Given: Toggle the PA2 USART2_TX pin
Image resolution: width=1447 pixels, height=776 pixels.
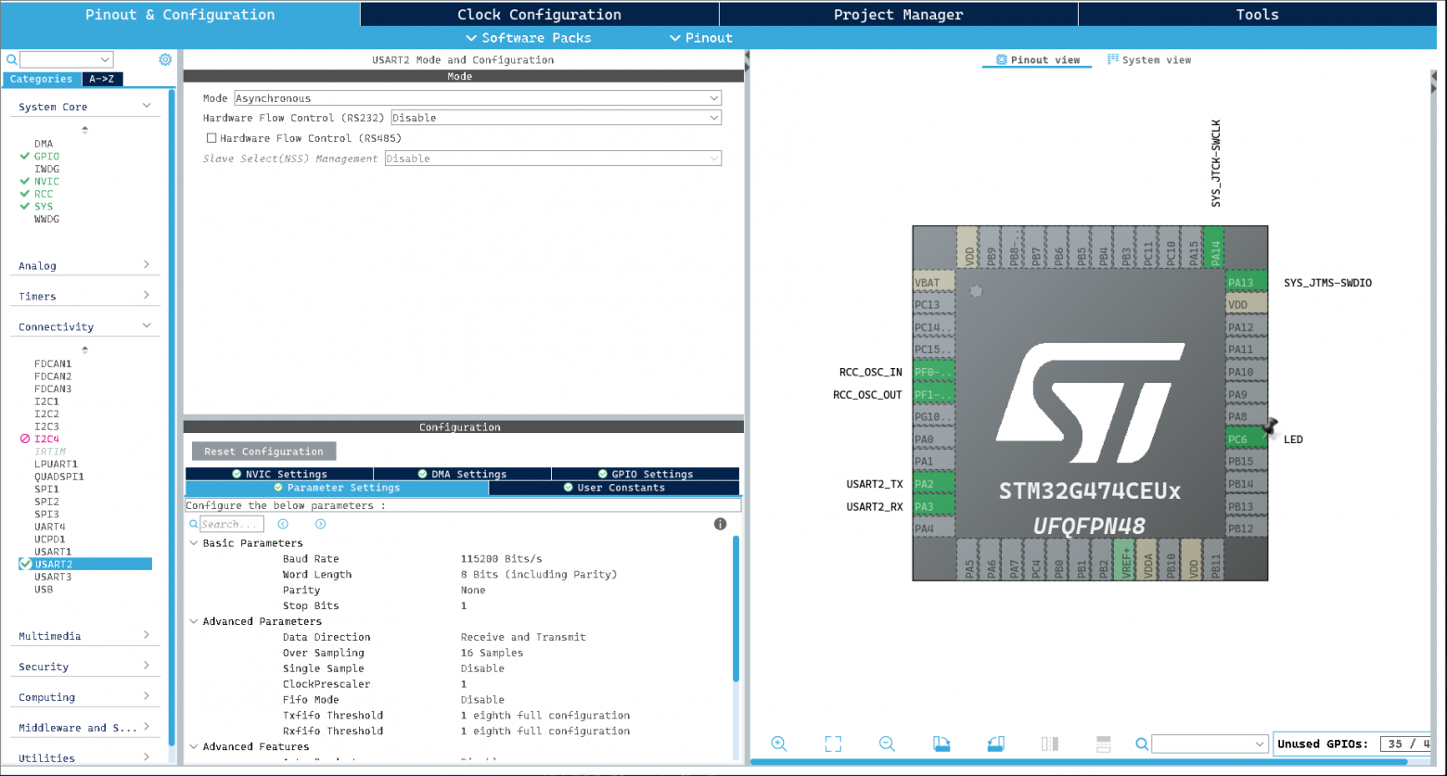Looking at the screenshot, I should (x=933, y=484).
